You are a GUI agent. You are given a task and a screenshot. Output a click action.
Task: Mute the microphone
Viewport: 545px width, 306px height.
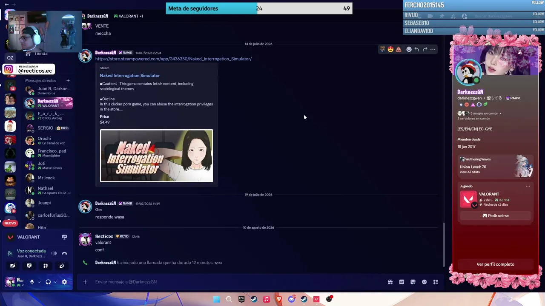point(32,282)
